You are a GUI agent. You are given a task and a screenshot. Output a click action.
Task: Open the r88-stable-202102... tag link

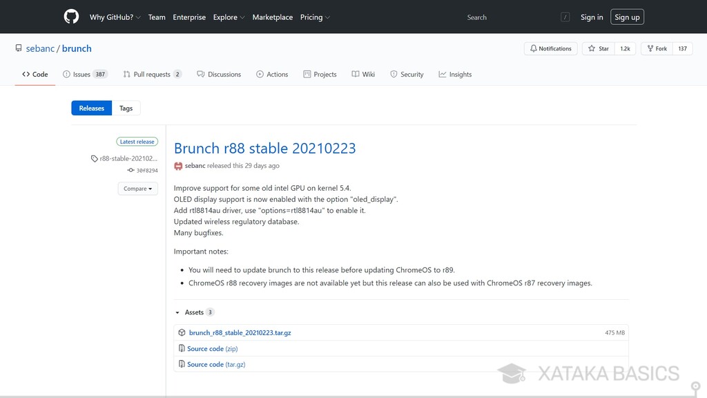coord(128,158)
